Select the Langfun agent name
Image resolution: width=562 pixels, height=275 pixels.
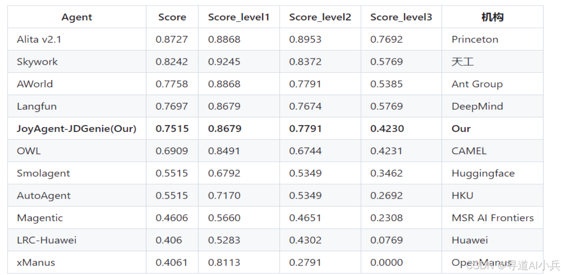[x=37, y=106]
